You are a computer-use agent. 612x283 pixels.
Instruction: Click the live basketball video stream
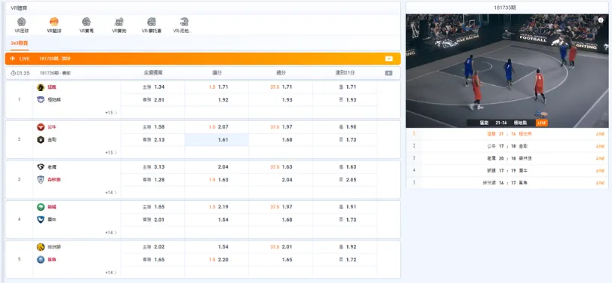[507, 71]
